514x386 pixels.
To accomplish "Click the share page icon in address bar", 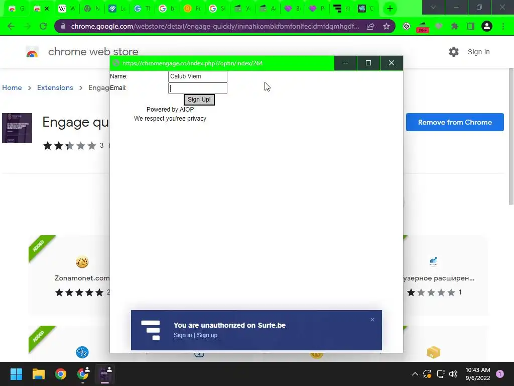I will [x=370, y=26].
